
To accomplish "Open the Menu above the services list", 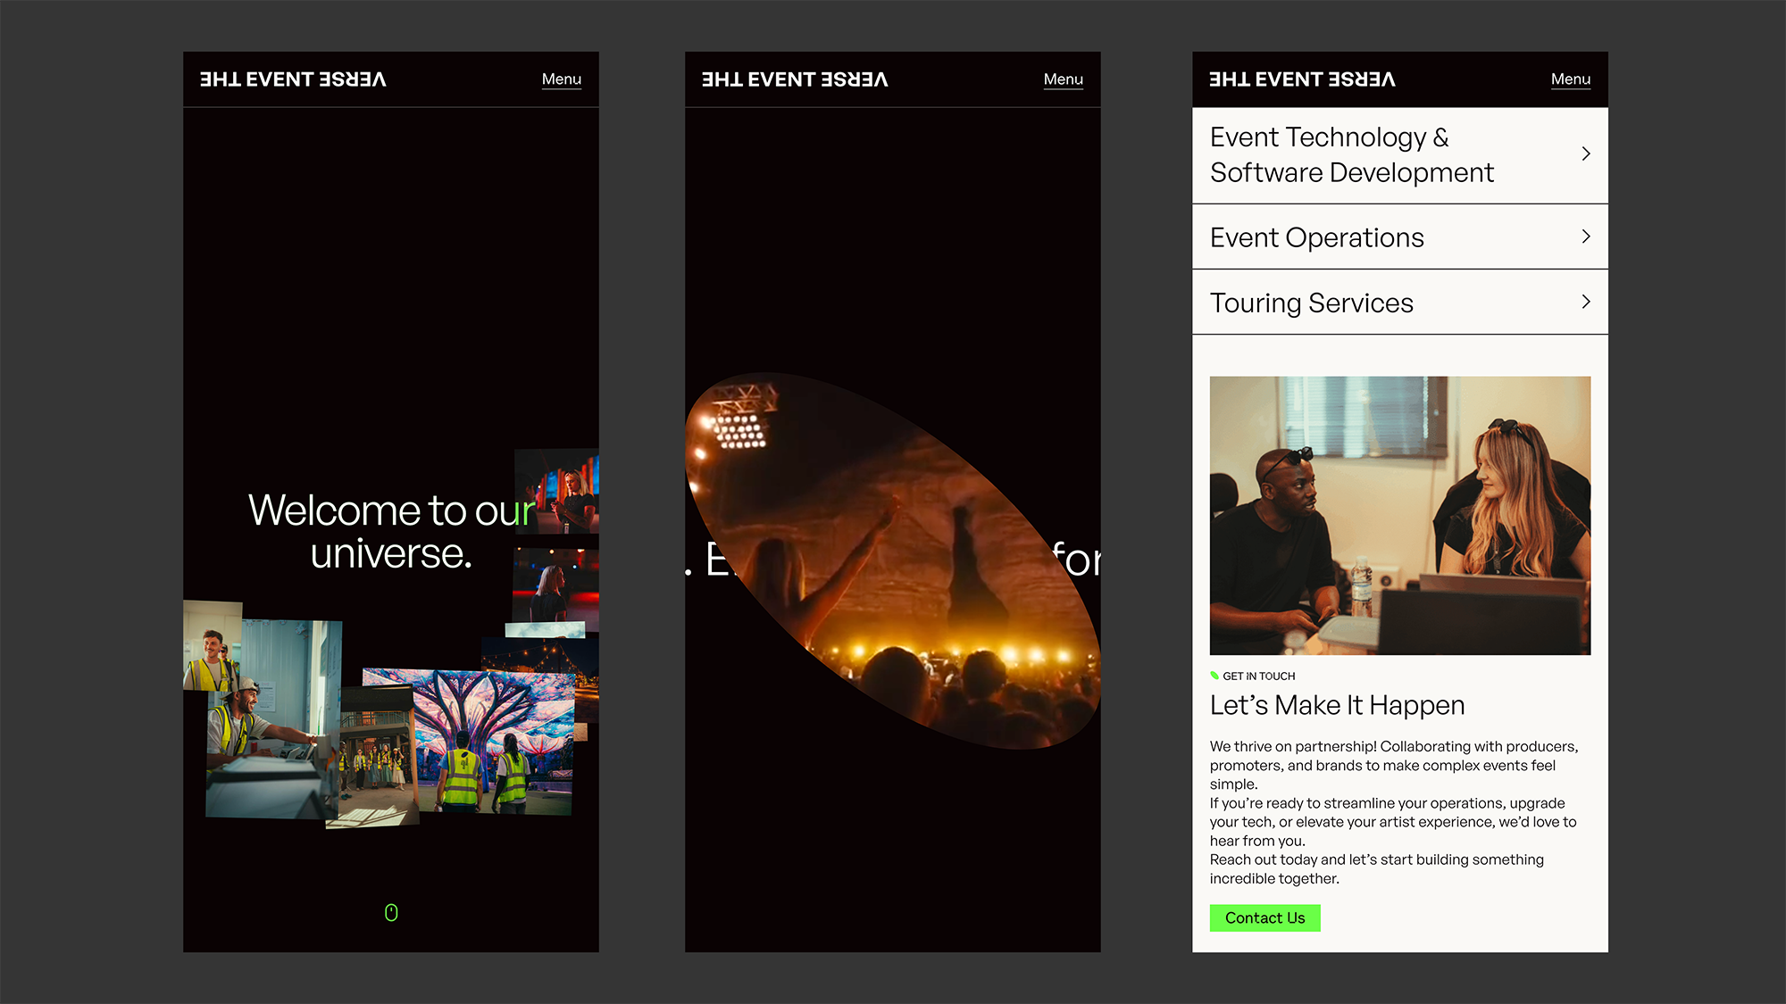I will coord(1570,79).
